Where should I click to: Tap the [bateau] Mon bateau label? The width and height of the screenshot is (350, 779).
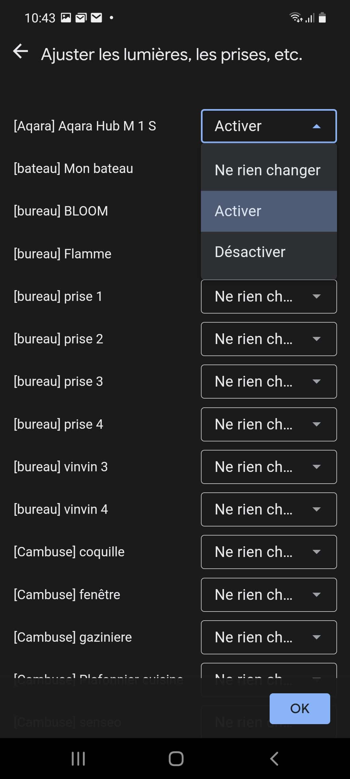(x=73, y=168)
